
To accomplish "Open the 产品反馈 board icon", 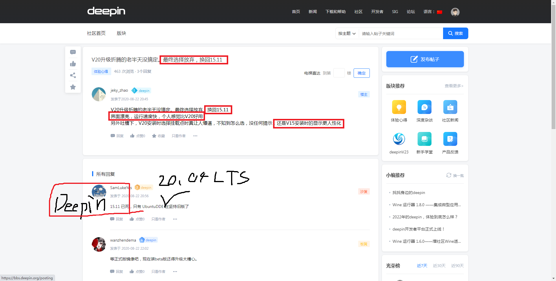I will (x=450, y=139).
